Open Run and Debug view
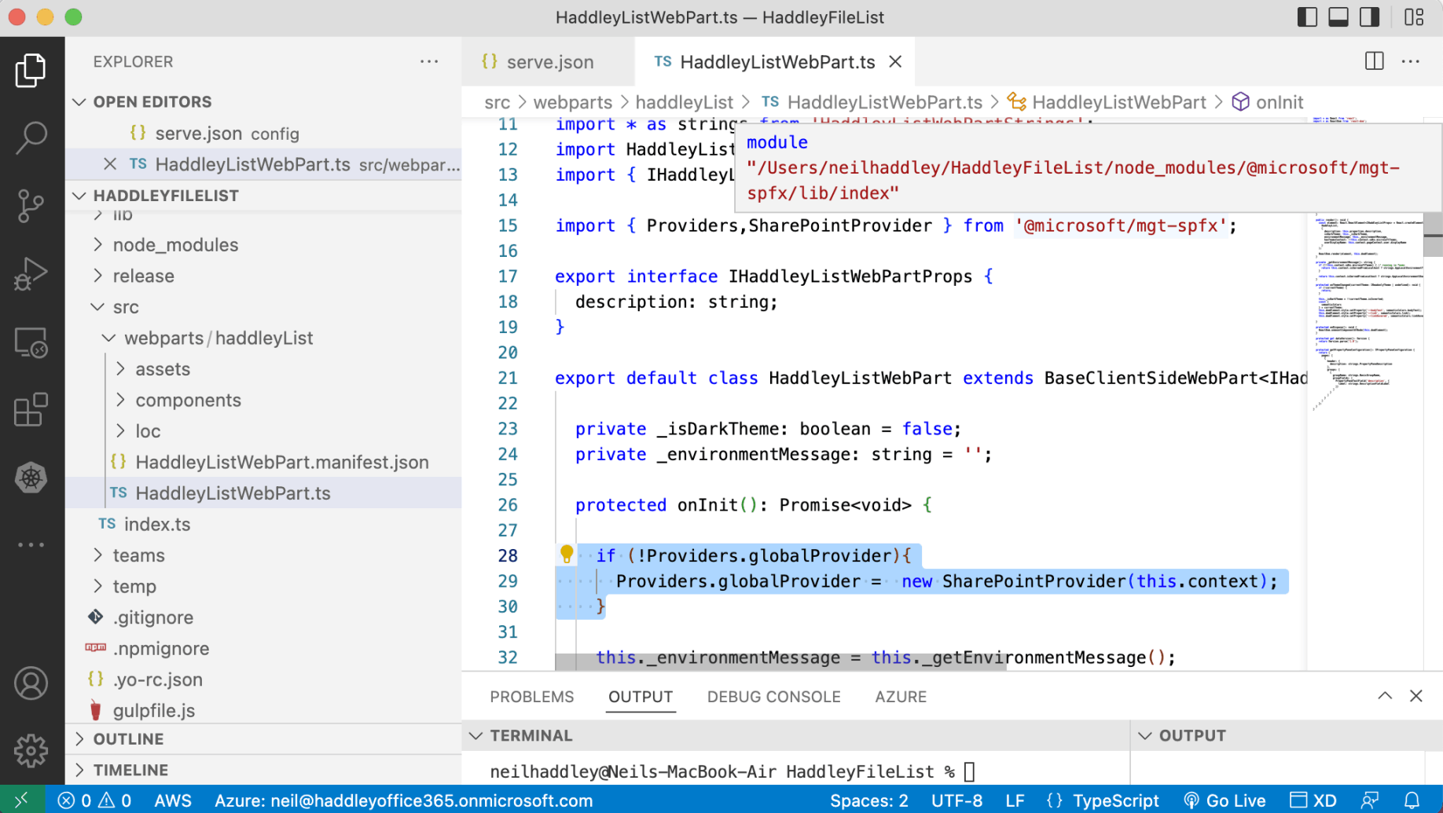Viewport: 1443px width, 813px height. coord(31,274)
